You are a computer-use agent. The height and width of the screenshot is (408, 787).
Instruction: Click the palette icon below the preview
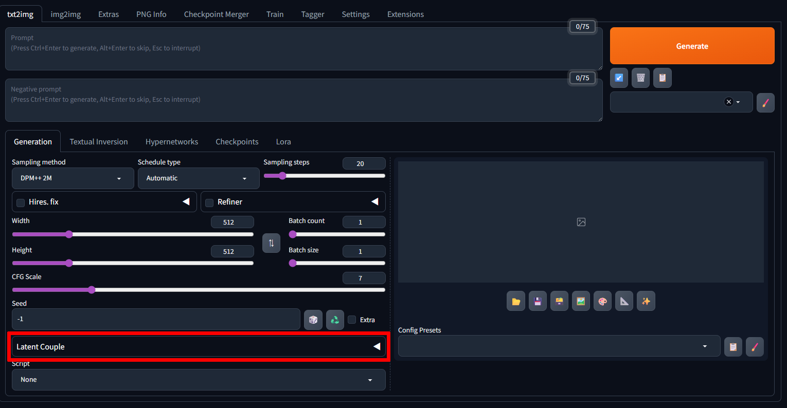pyautogui.click(x=602, y=301)
